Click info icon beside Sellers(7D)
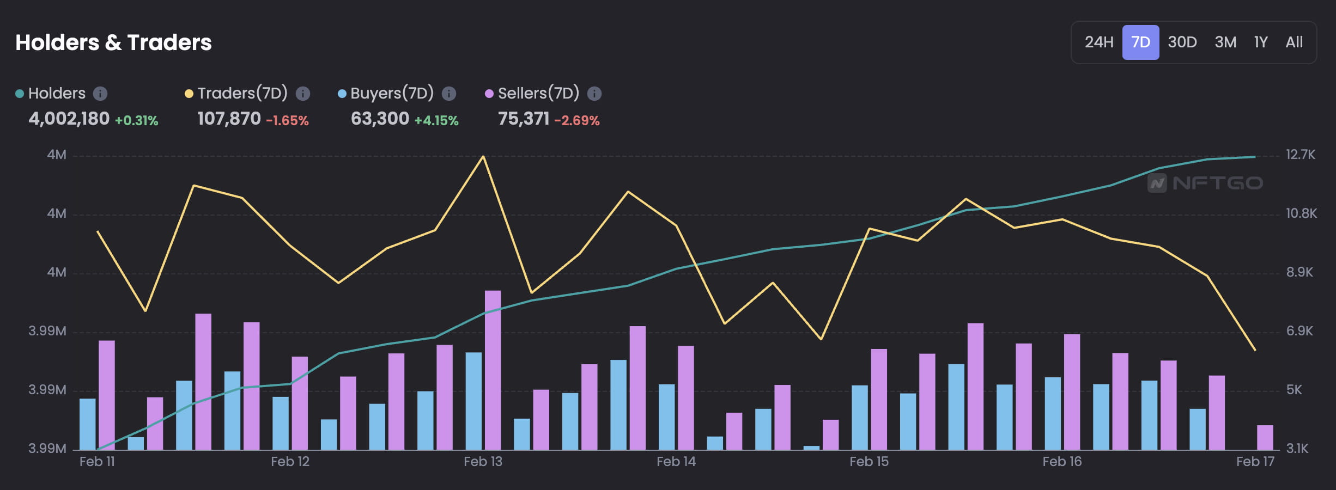The width and height of the screenshot is (1336, 490). [x=594, y=94]
